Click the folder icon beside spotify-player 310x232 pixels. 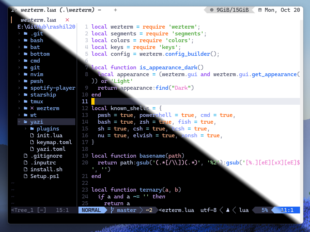pos(25,88)
